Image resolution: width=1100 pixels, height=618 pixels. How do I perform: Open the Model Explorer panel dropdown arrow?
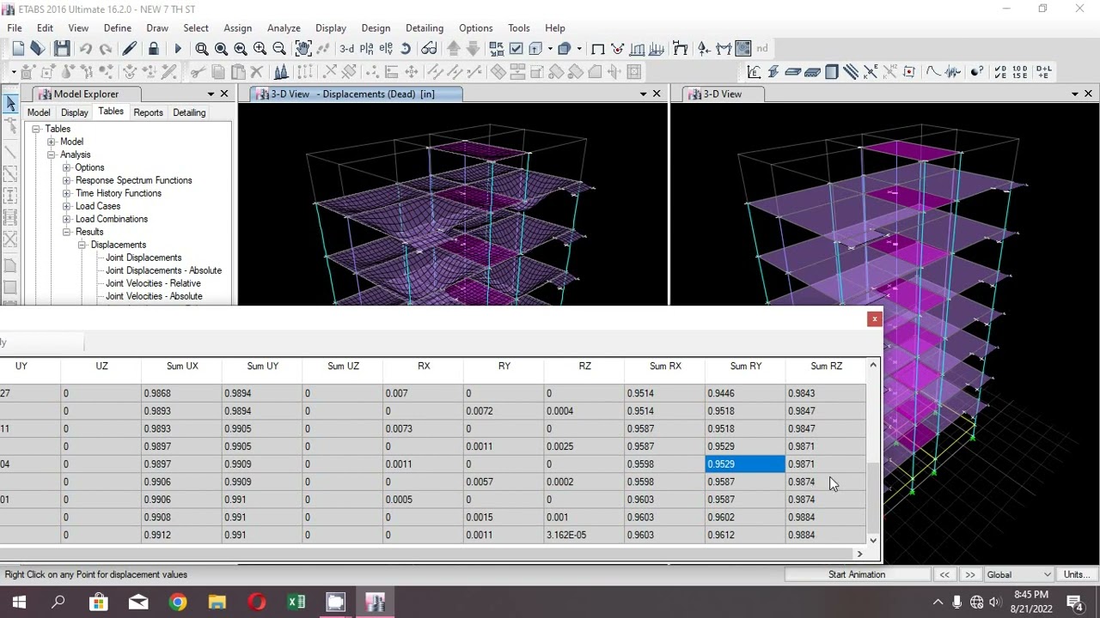(x=211, y=94)
